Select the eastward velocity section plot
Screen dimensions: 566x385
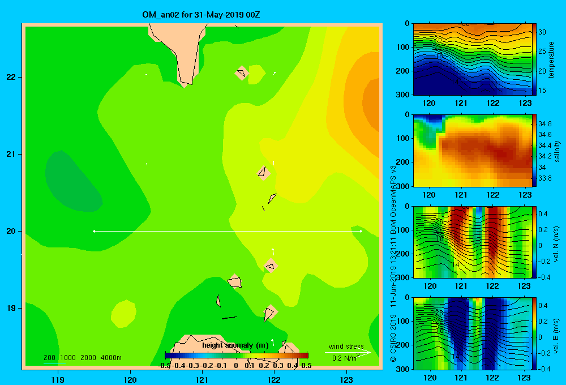coord(473,333)
